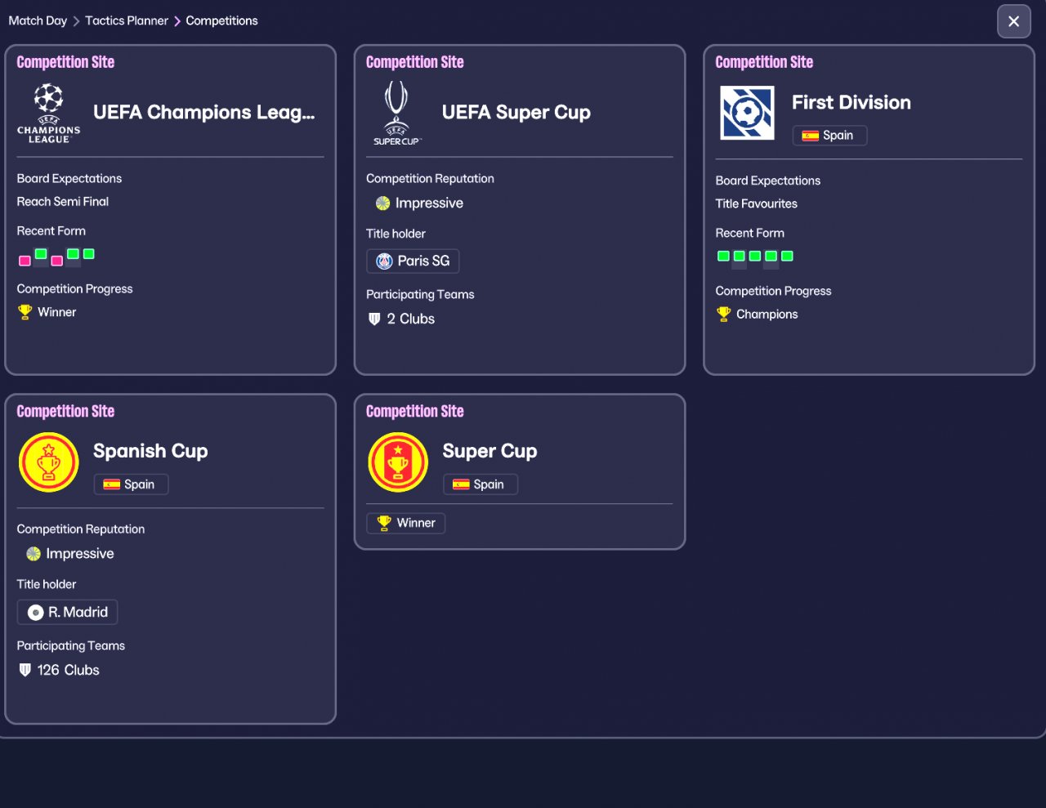Click the Spanish Cup badge icon
1046x808 pixels.
(48, 462)
